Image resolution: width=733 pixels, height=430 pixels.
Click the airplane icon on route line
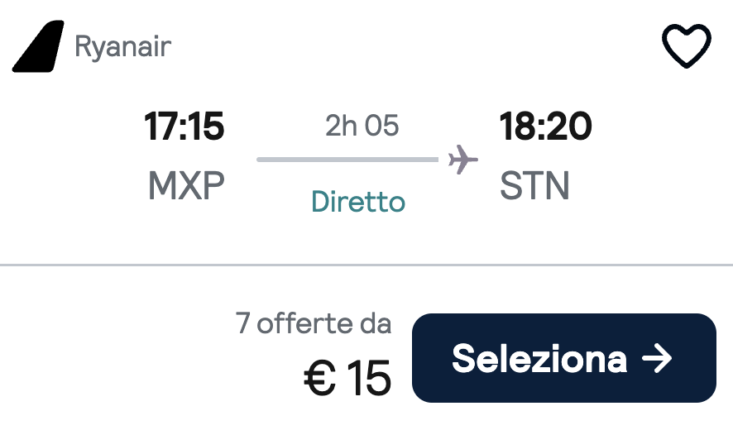click(462, 160)
